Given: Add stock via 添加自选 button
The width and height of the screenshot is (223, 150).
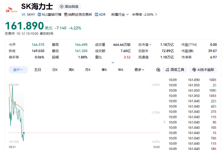Looking at the screenshot, I should tap(69, 7).
